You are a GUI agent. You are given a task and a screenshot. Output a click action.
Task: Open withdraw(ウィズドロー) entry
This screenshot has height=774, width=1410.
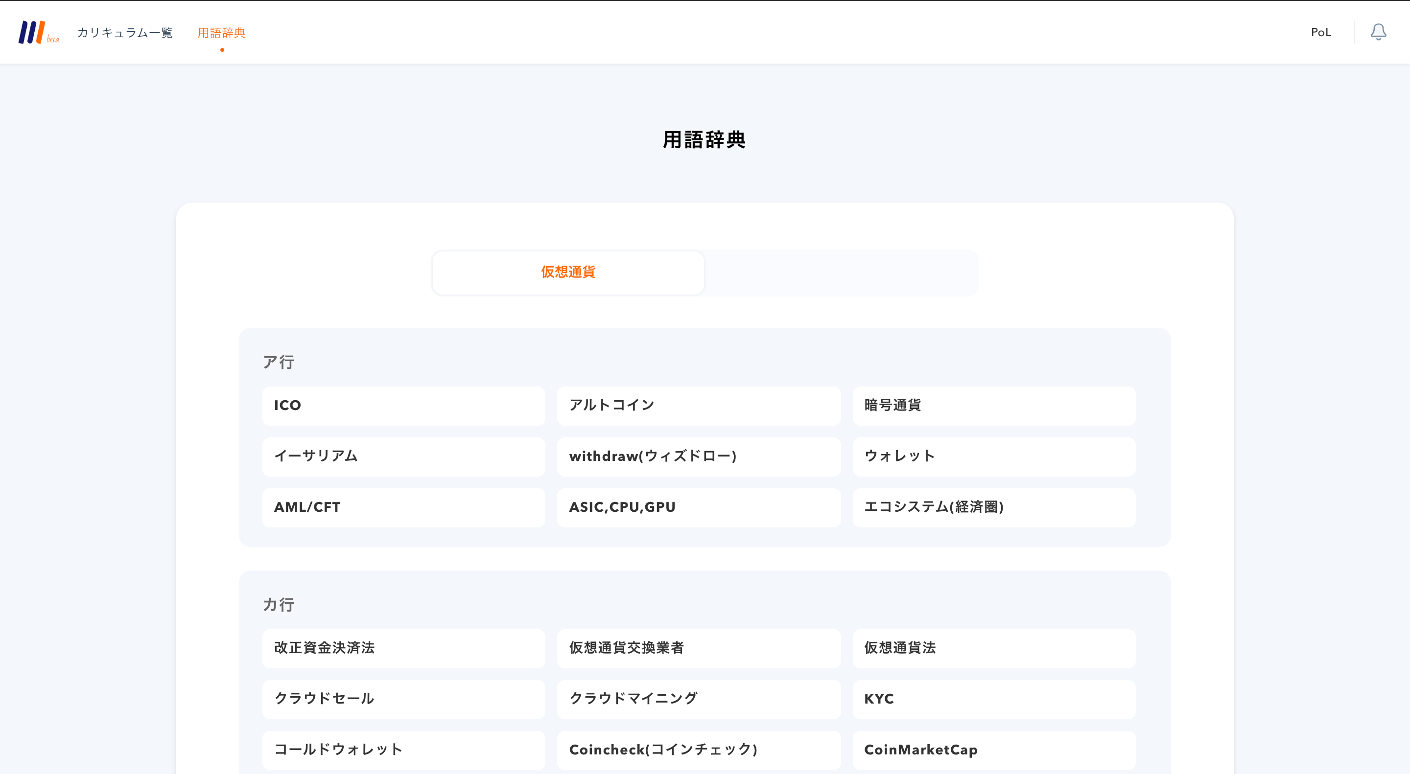[699, 456]
